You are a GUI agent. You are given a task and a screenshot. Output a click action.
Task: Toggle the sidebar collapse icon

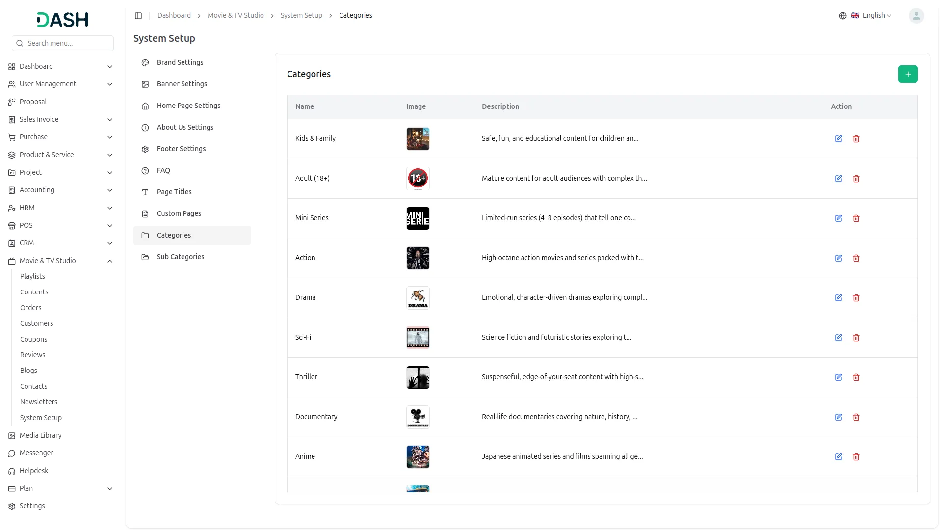138,16
